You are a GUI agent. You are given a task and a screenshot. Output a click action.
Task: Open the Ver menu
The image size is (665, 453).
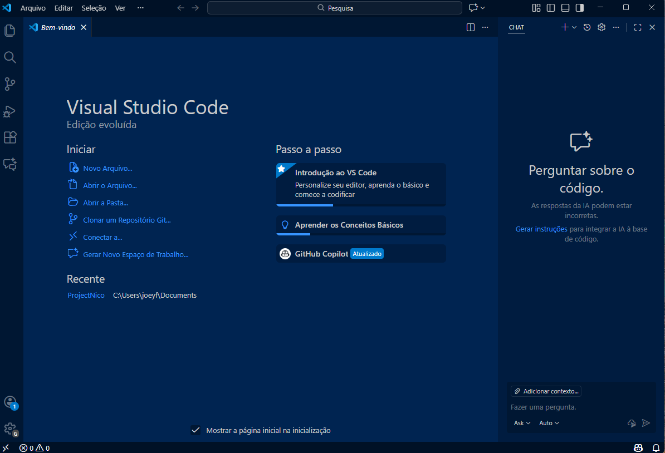click(120, 8)
